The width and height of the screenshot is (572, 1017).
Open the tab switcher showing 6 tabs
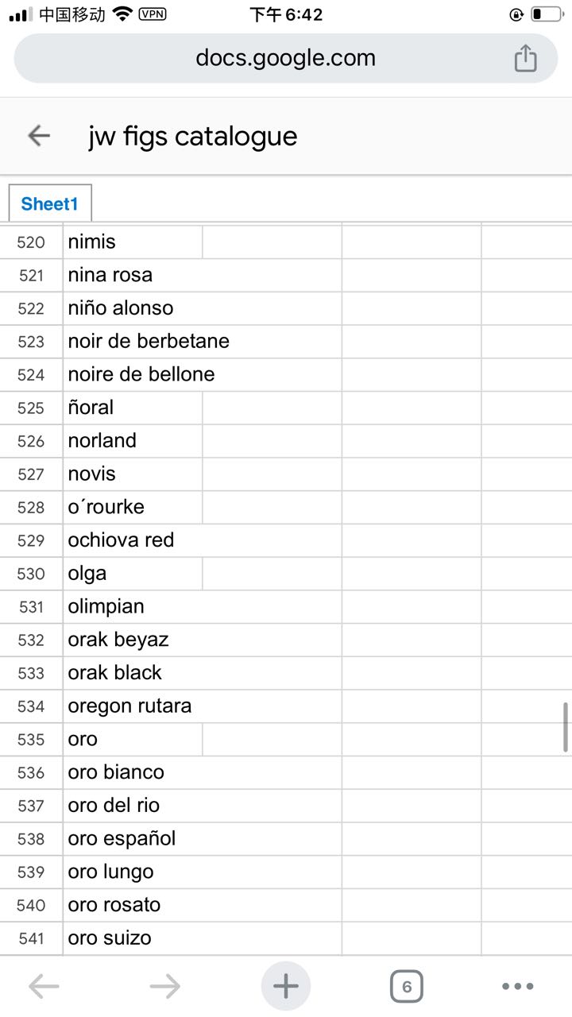tap(407, 987)
